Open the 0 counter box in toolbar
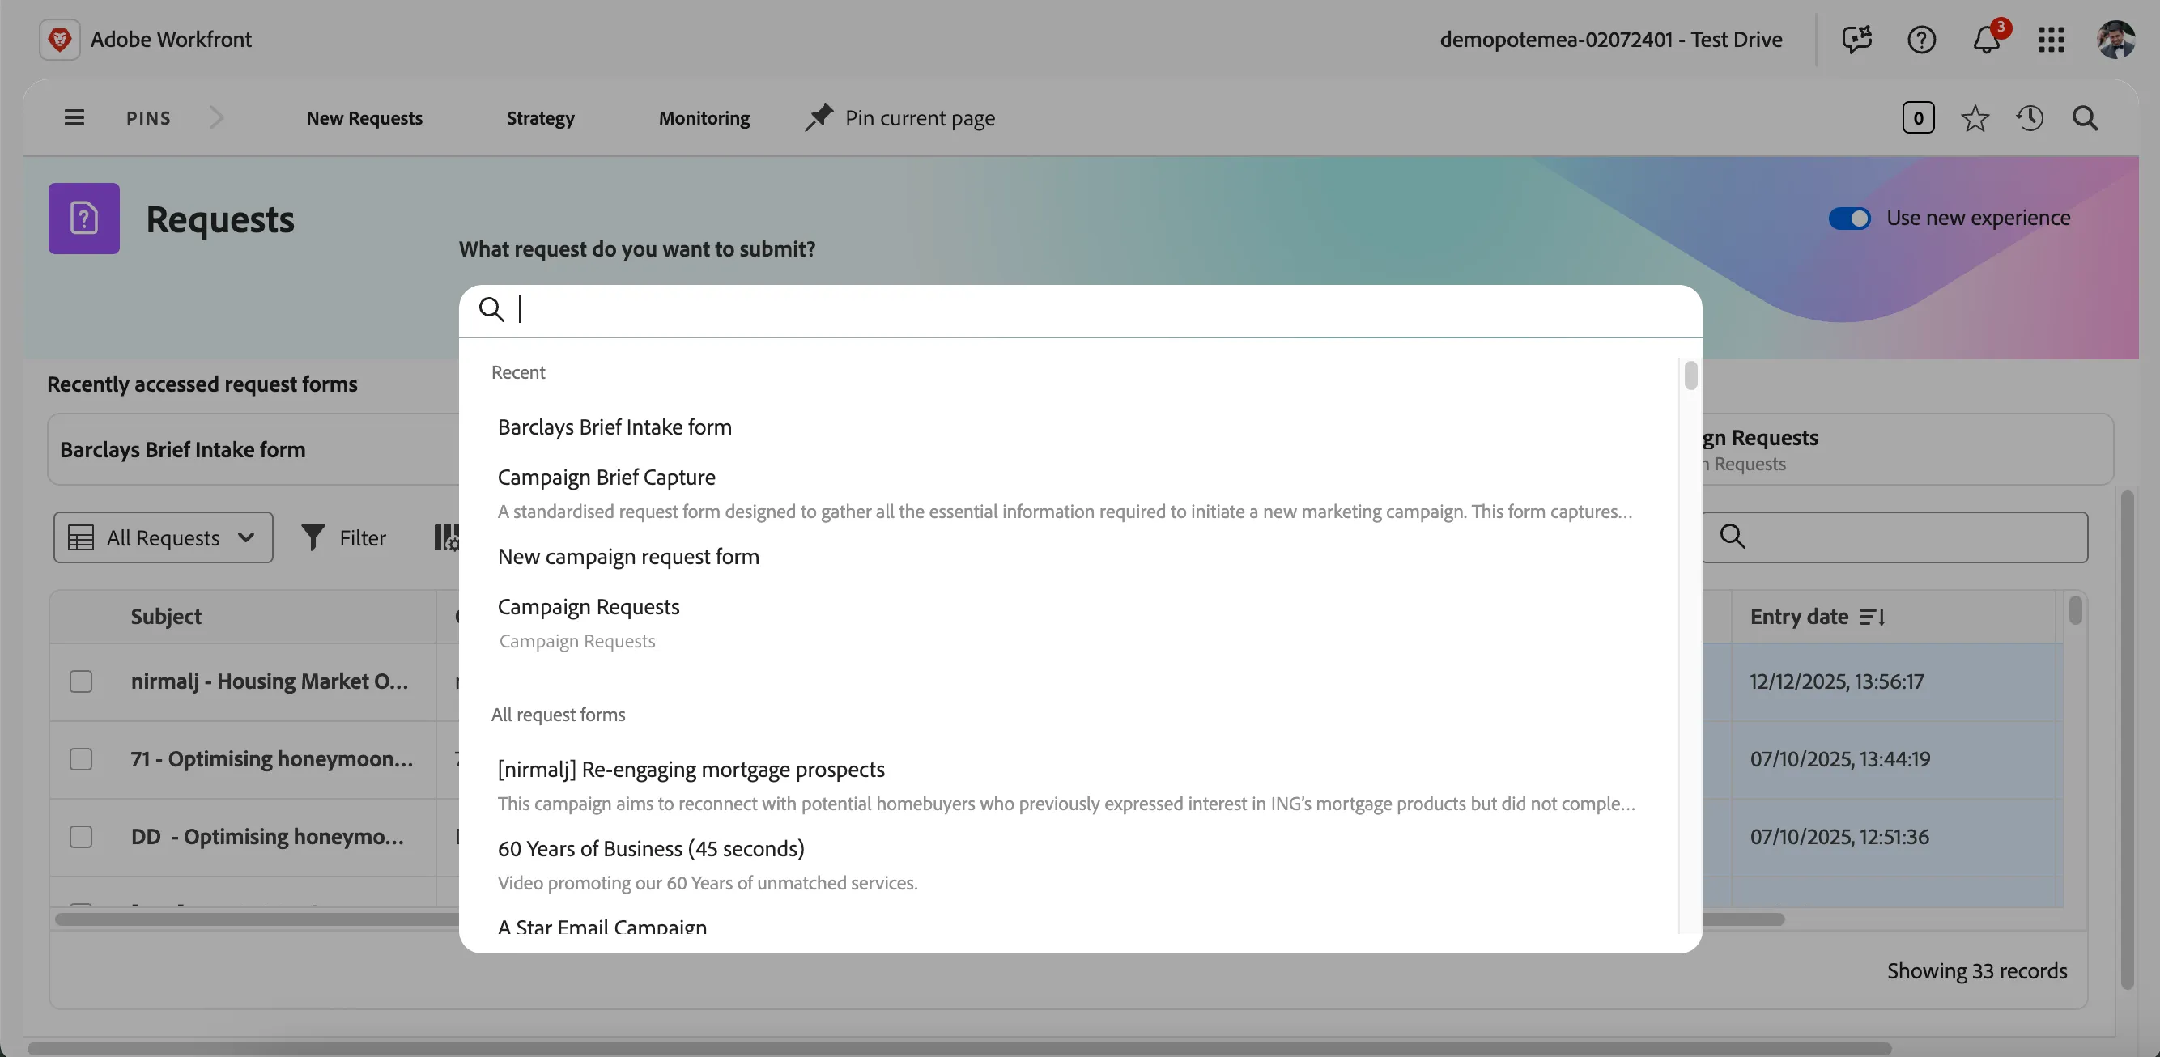Screen dimensions: 2160x1057 pyautogui.click(x=1918, y=117)
